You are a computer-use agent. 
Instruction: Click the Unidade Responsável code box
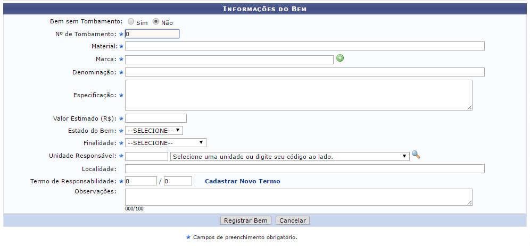[x=146, y=156]
